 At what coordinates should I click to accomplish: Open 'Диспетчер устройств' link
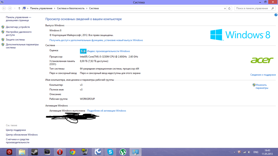18,27
